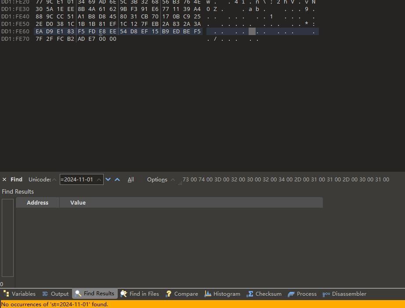The image size is (405, 308).
Task: Open the Output tab
Action: [x=55, y=294]
